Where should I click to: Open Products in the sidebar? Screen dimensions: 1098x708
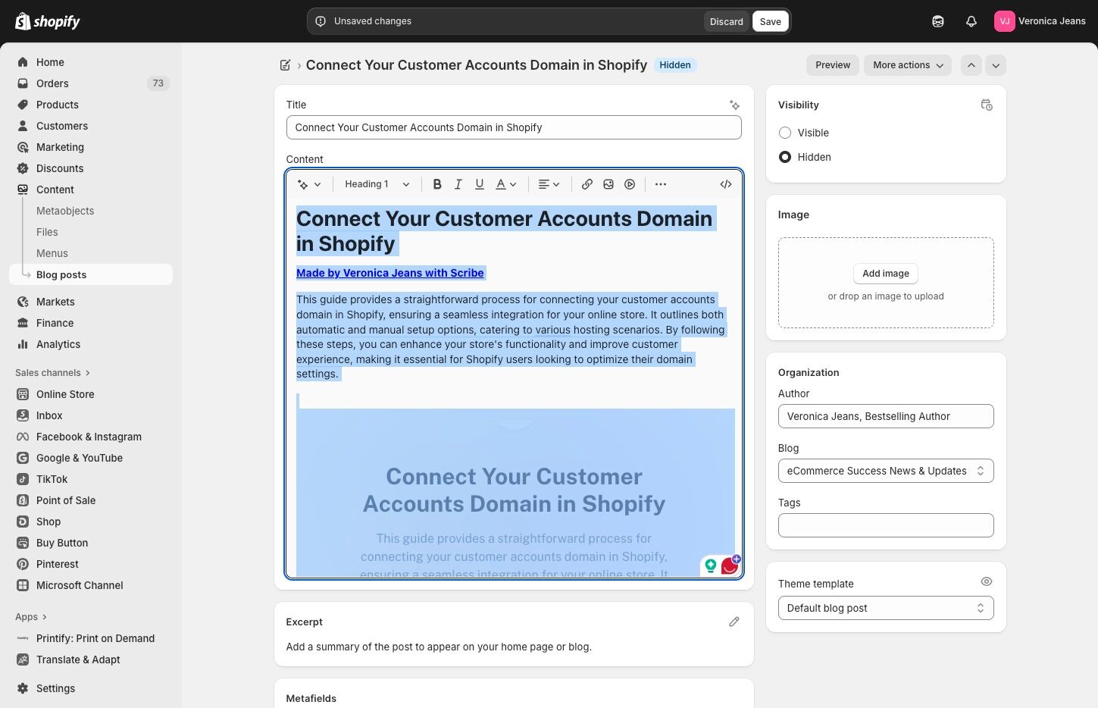[91, 105]
